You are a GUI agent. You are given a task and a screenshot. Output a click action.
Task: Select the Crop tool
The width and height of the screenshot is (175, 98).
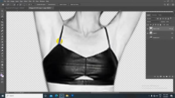pyautogui.click(x=2, y=22)
